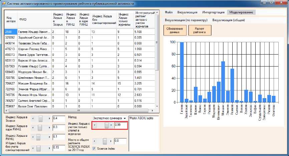Open the Файл menu
The image size is (289, 156).
[x=169, y=12]
